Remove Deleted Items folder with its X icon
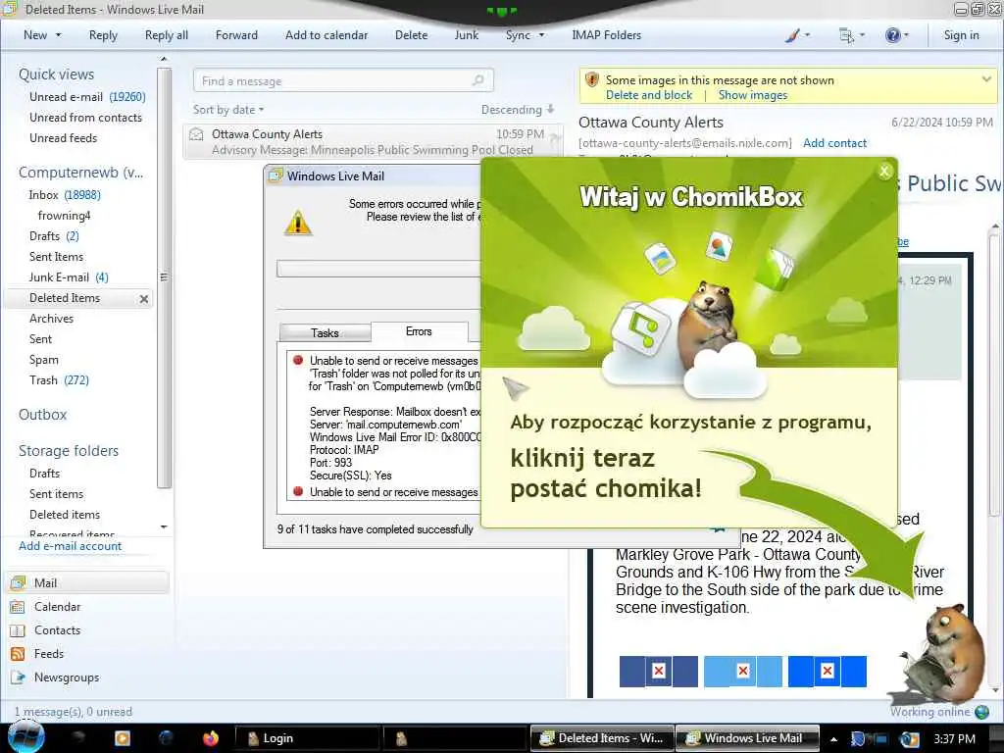Screen dimensions: 1004x753 point(144,298)
